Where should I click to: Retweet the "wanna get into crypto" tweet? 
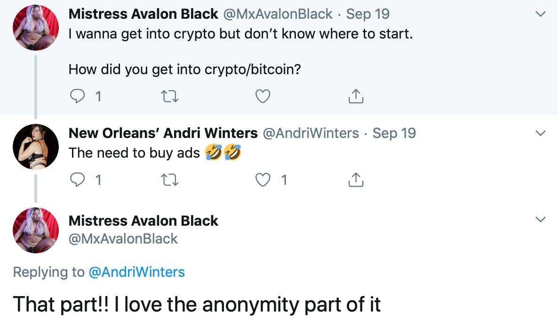[169, 96]
